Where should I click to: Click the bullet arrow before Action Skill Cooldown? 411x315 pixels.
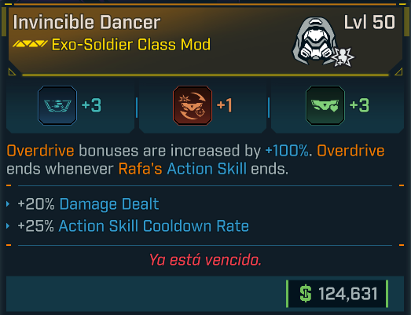click(8, 226)
